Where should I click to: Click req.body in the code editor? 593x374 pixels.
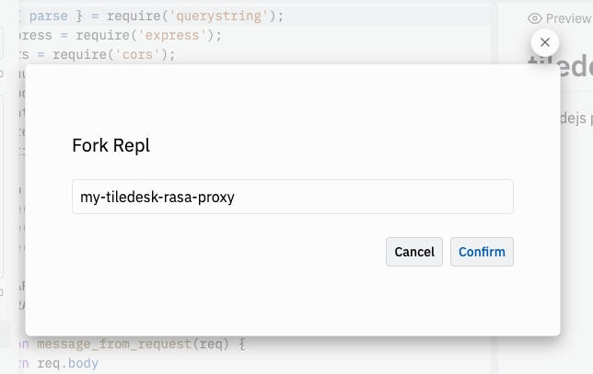67,363
